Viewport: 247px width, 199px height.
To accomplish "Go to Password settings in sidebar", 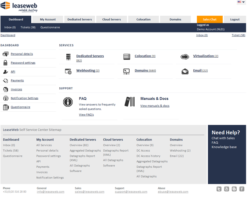I will [23, 63].
